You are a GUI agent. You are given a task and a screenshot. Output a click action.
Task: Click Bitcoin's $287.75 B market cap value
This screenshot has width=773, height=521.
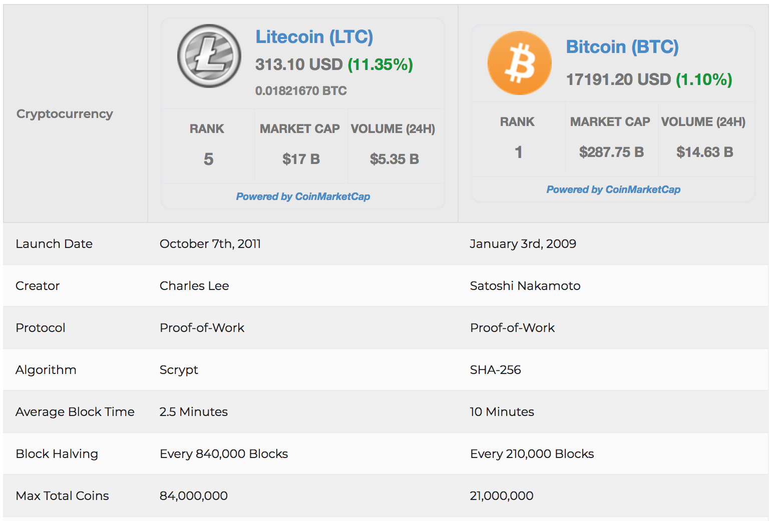611,152
